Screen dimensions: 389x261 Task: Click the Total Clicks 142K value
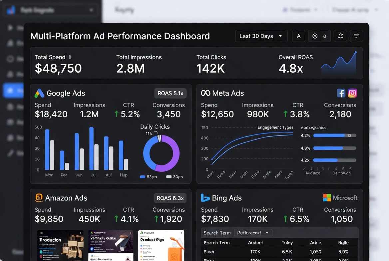point(210,68)
